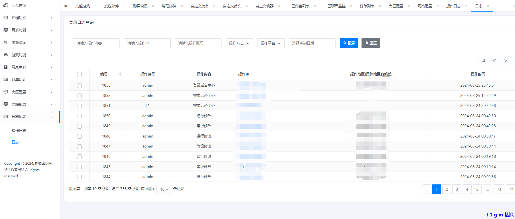Check the row 1848 checkbox
Screen dimensions: 515x219
click(79, 136)
